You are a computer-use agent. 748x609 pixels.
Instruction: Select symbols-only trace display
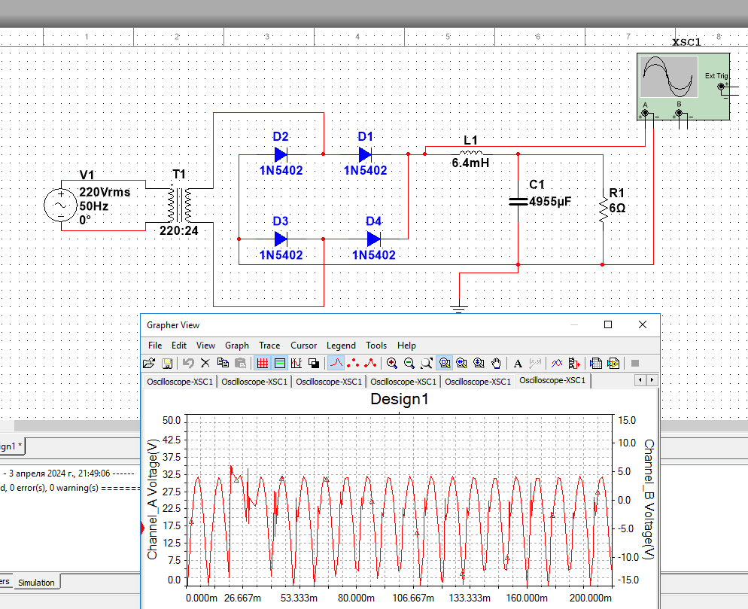tap(353, 364)
